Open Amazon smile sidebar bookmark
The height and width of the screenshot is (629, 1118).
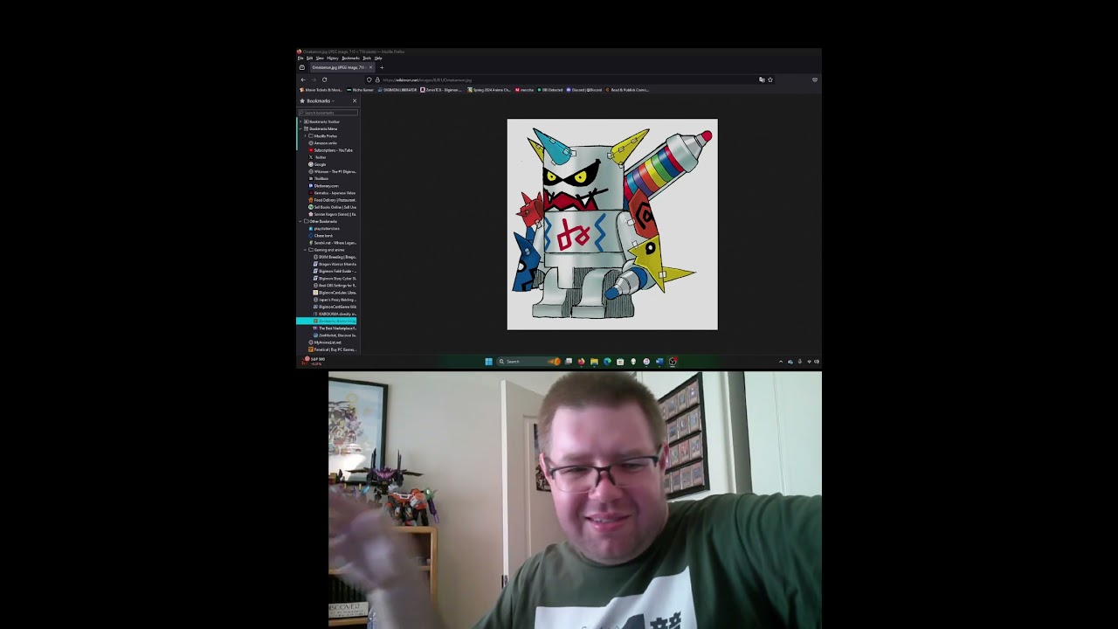[x=323, y=143]
